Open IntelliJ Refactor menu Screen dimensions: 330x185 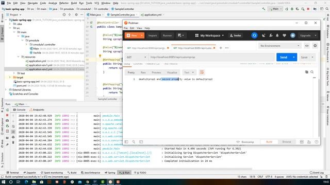point(64,3)
